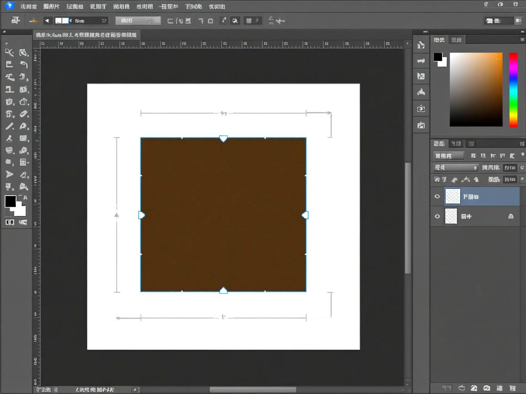Select the first tool at top-left of the toolbox
Viewport: 526px width, 394px height.
coord(9,52)
